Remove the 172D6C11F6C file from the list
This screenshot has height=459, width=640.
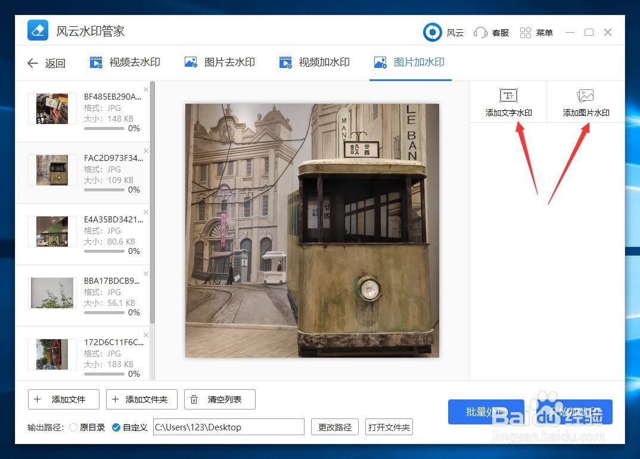(x=145, y=335)
